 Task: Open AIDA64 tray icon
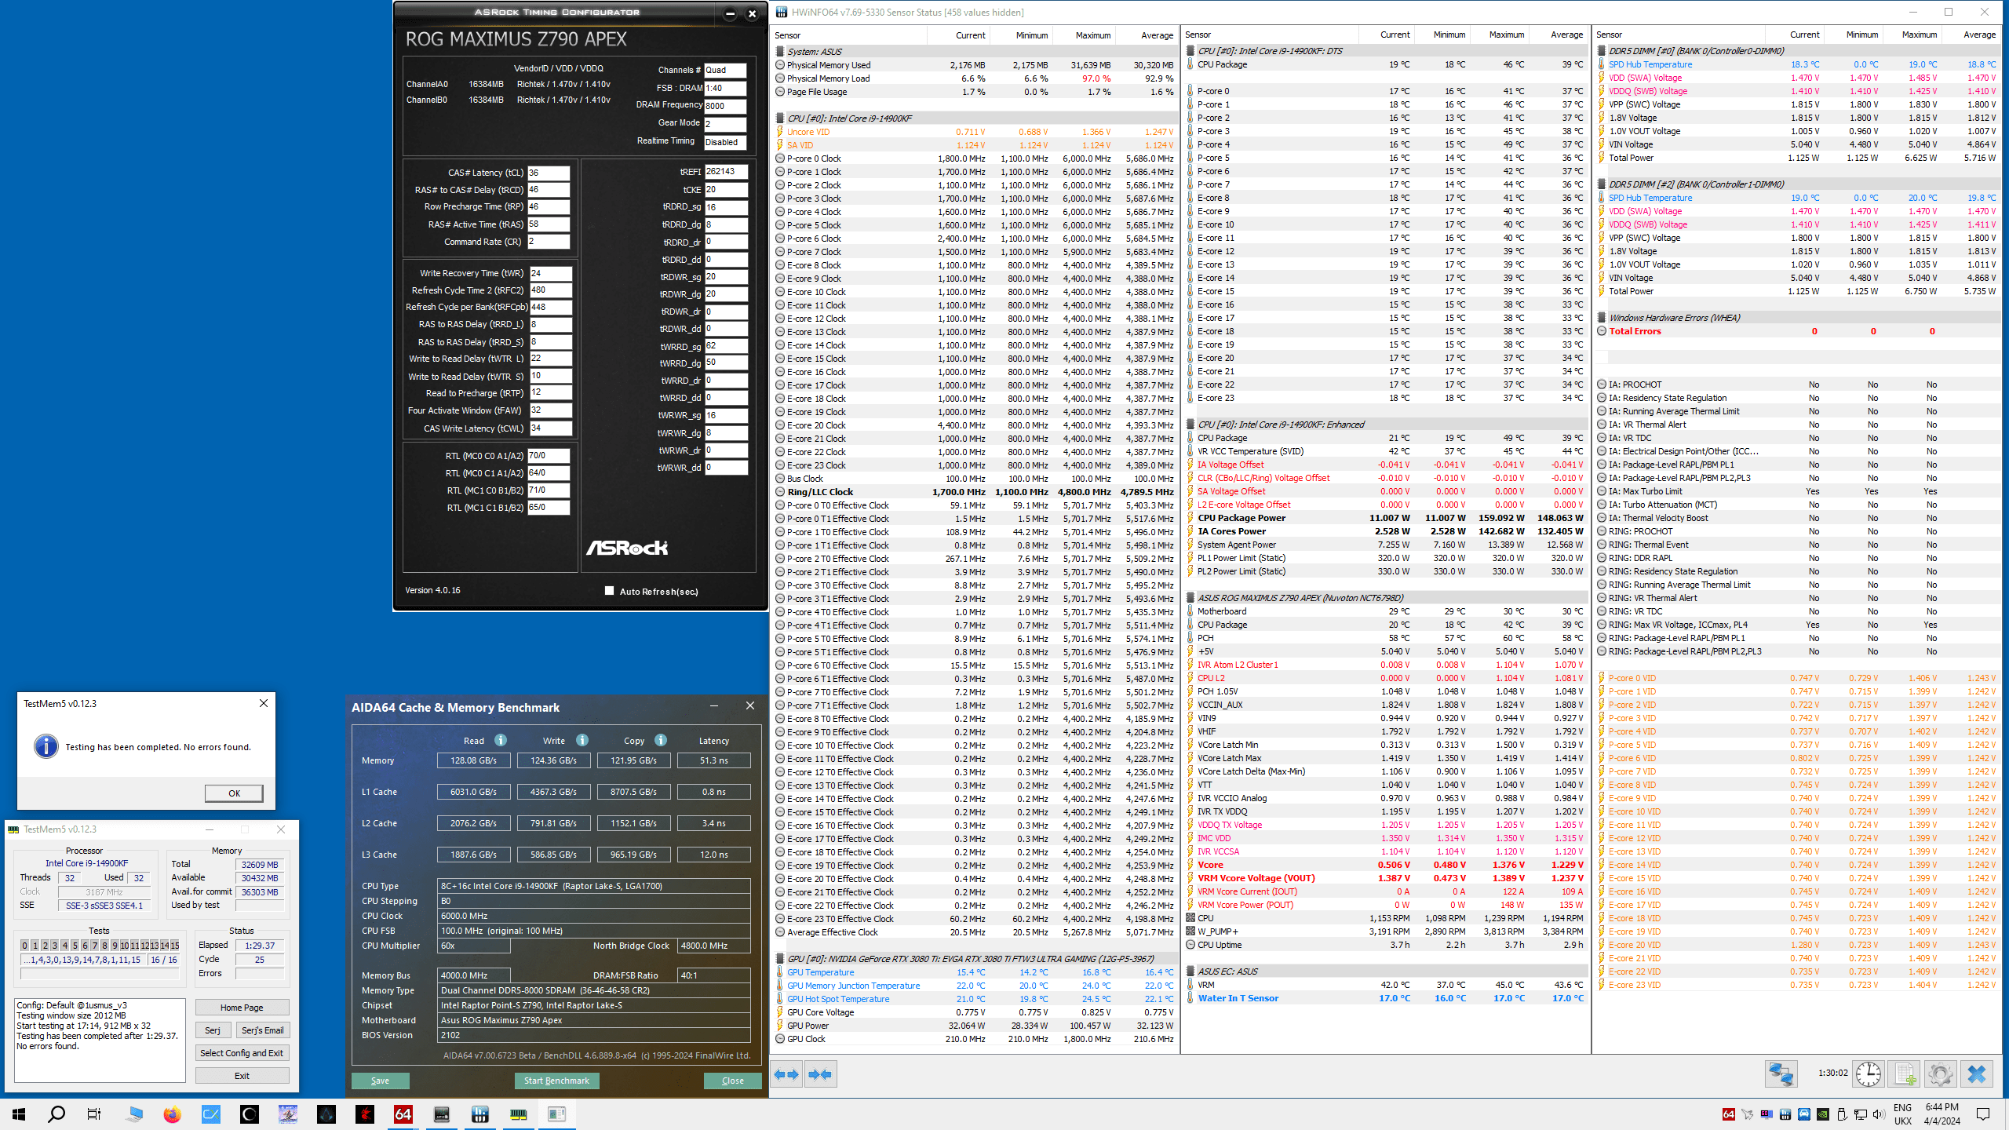[x=1728, y=1114]
